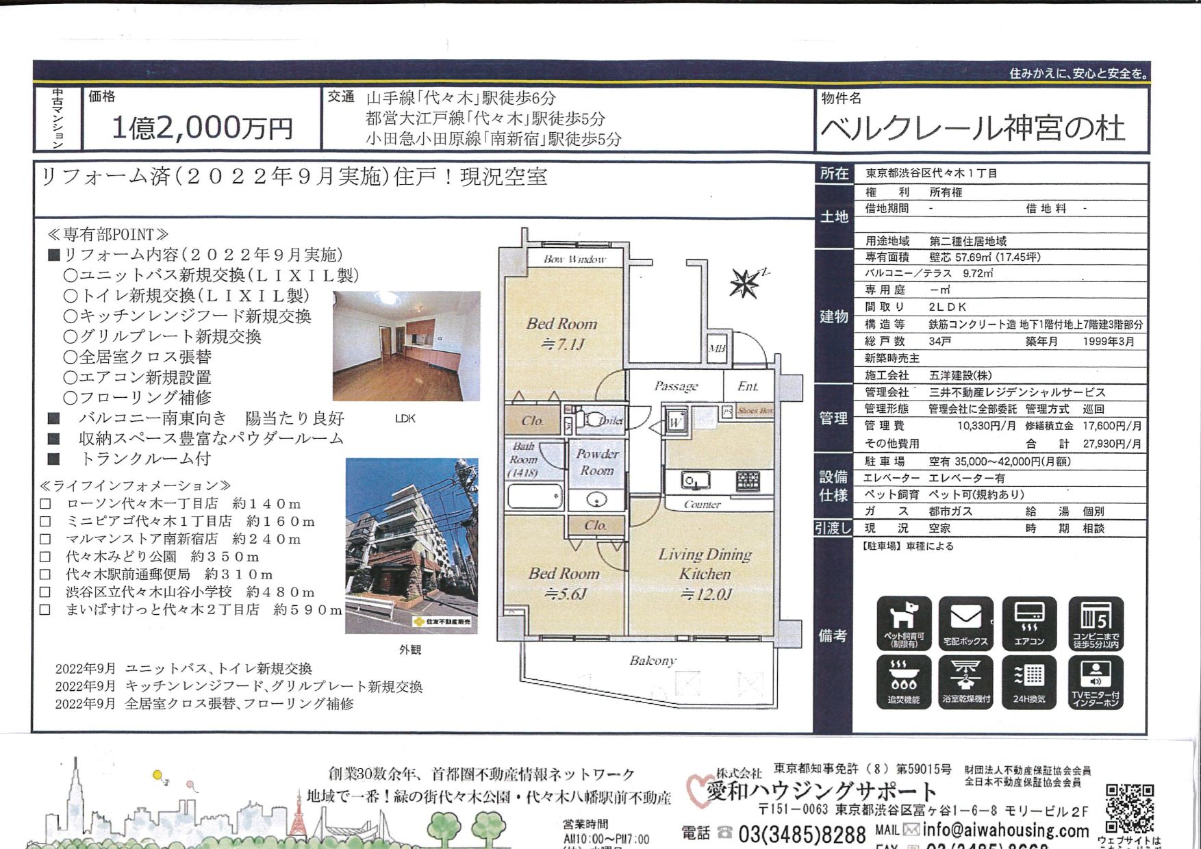Click the email address info@aiwahousing.com

coord(1005,831)
